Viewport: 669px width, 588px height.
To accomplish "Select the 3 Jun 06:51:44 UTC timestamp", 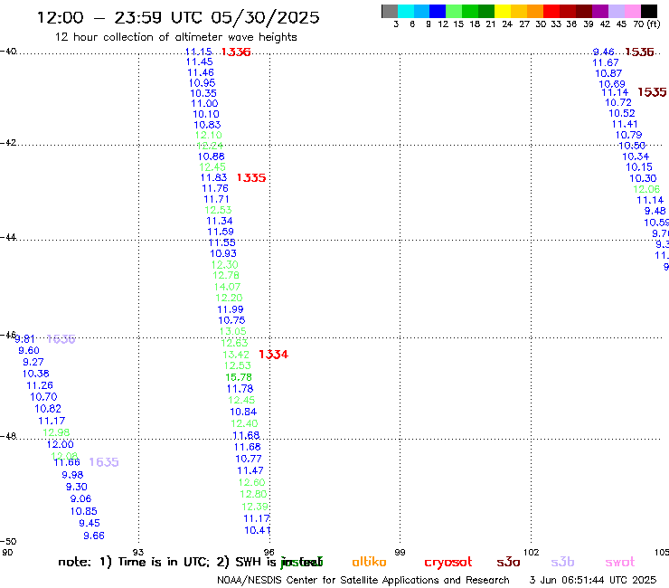I will (593, 580).
